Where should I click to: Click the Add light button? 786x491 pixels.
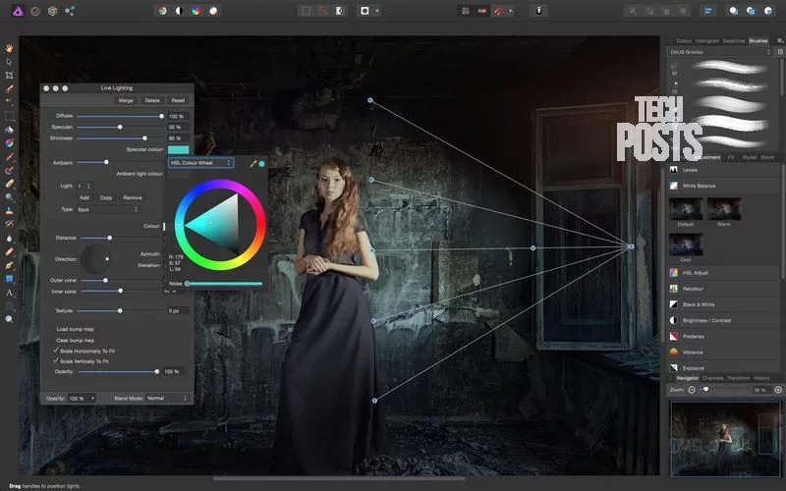coord(84,197)
